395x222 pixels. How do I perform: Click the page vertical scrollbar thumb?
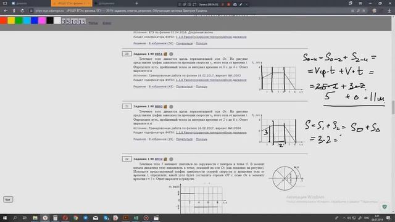(393, 107)
